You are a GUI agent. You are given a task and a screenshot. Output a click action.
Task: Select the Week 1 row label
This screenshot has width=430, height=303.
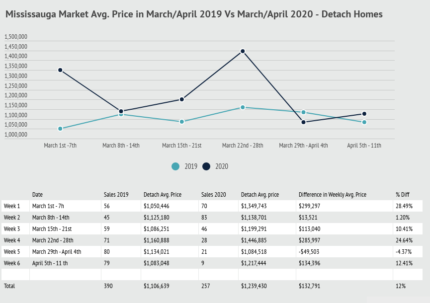pos(12,206)
